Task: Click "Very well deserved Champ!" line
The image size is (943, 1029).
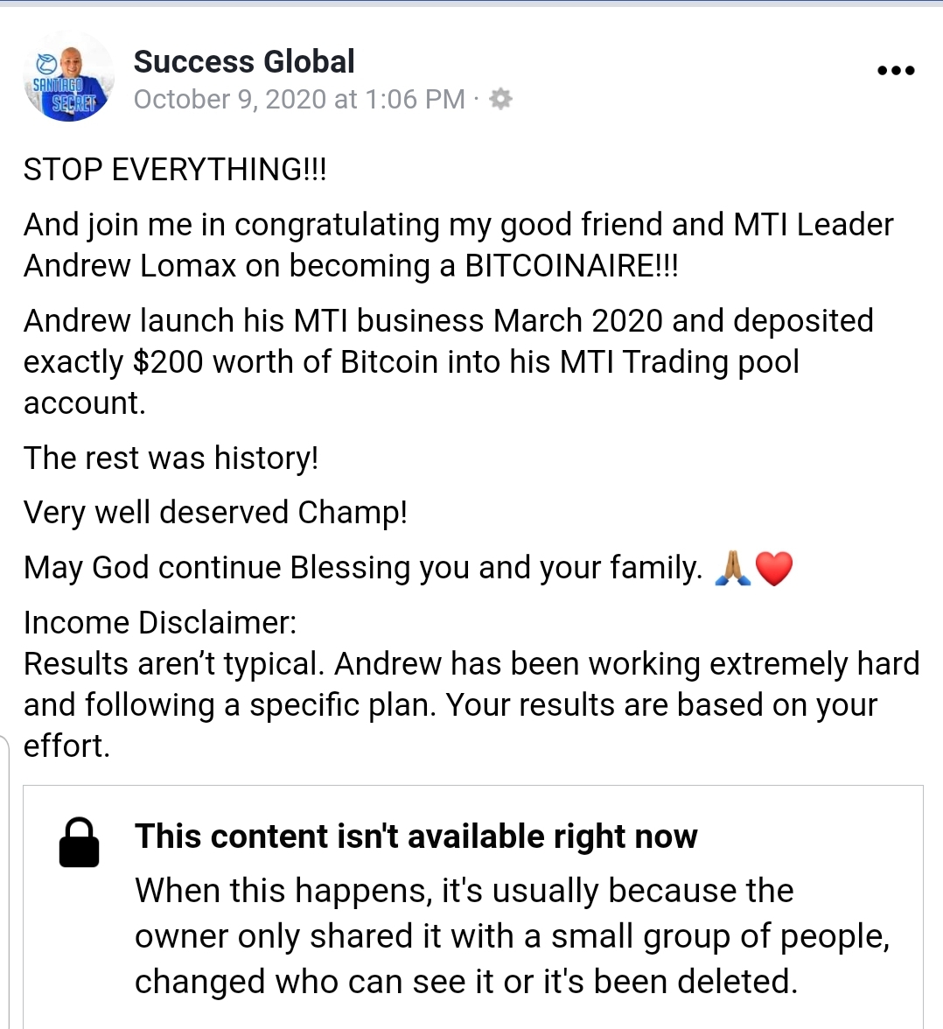Action: tap(215, 513)
